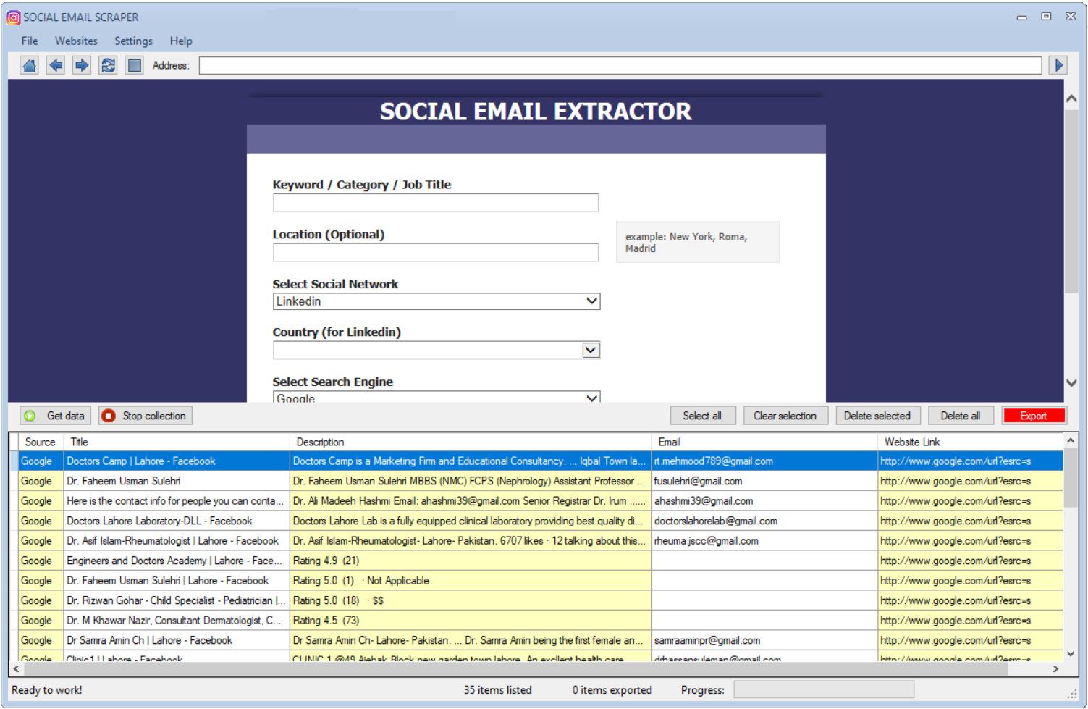Screen dimensions: 1088x709
Task: Open the Select Search Engine dropdown
Action: [x=591, y=398]
